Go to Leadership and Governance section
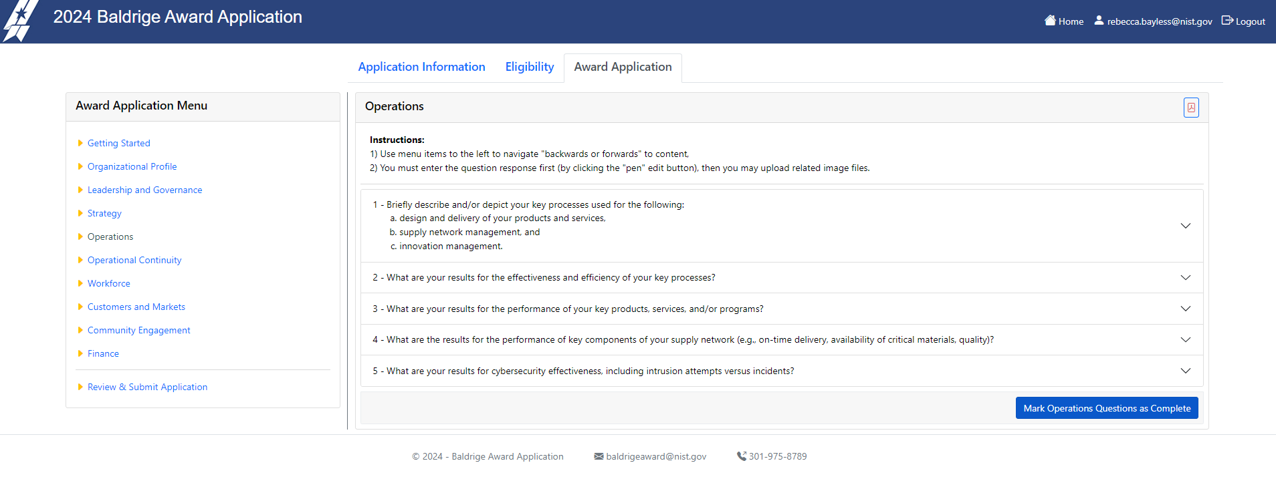Viewport: 1276px width, 485px height. pos(144,190)
